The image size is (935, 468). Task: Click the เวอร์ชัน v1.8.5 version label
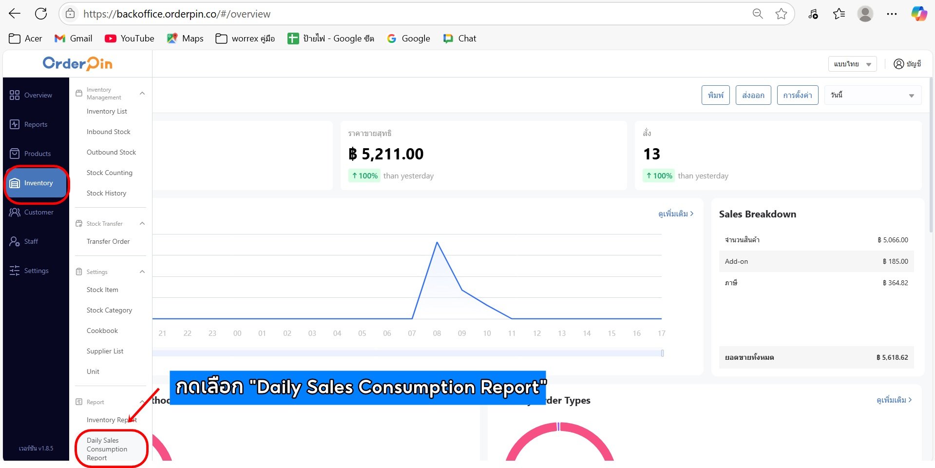click(36, 448)
